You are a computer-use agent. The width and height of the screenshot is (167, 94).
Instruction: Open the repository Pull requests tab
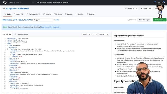(x=33, y=14)
